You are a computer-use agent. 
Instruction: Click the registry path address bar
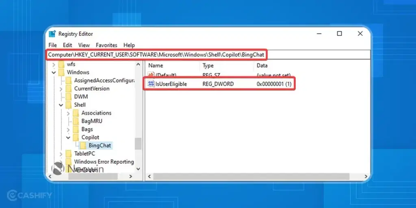coord(208,55)
